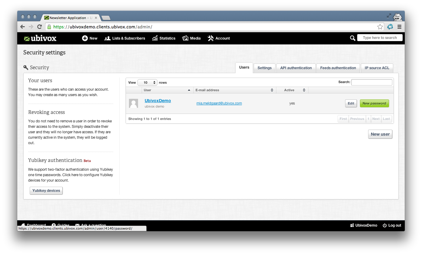
Task: Click the browser back arrow
Action: click(x=23, y=27)
